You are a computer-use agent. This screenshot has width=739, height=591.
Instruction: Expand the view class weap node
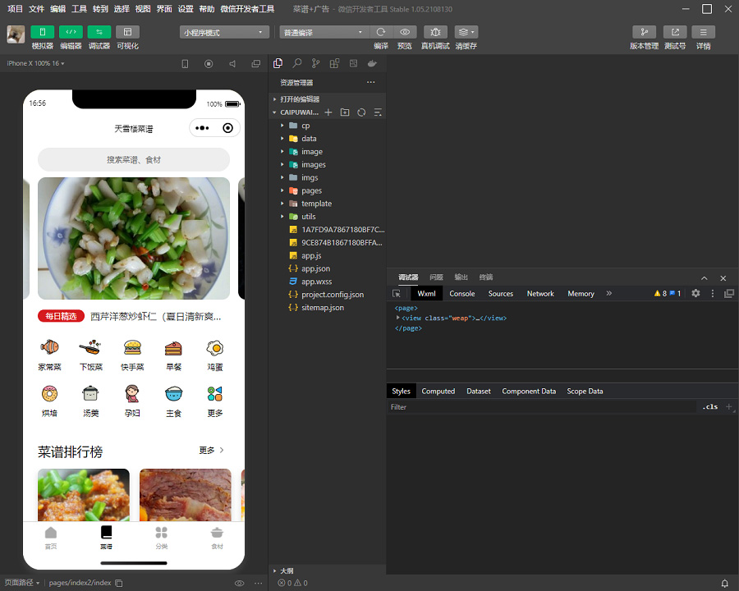pos(398,318)
